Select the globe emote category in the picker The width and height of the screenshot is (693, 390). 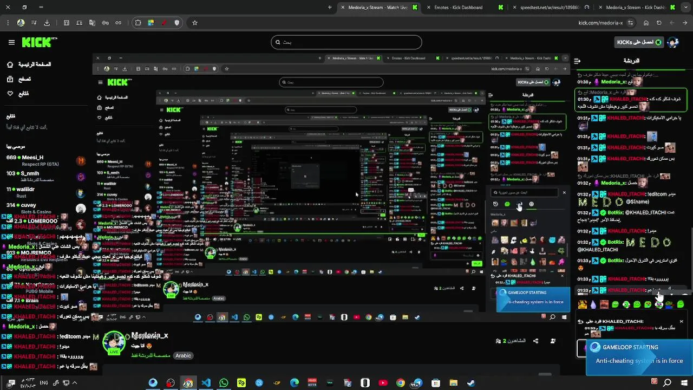coord(531,204)
